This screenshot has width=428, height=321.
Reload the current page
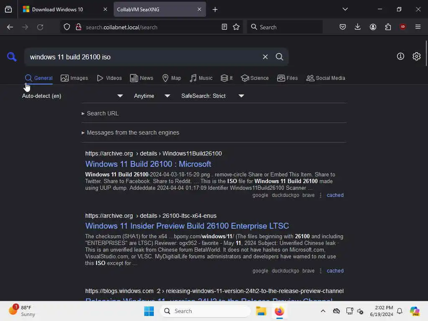click(40, 27)
